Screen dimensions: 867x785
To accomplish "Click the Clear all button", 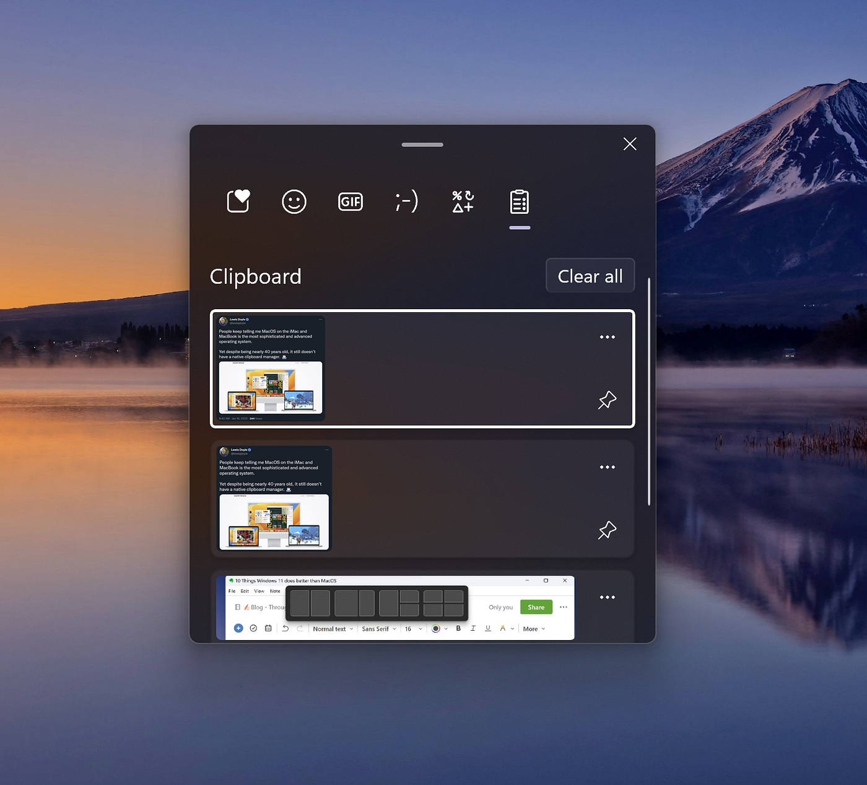I will click(590, 276).
